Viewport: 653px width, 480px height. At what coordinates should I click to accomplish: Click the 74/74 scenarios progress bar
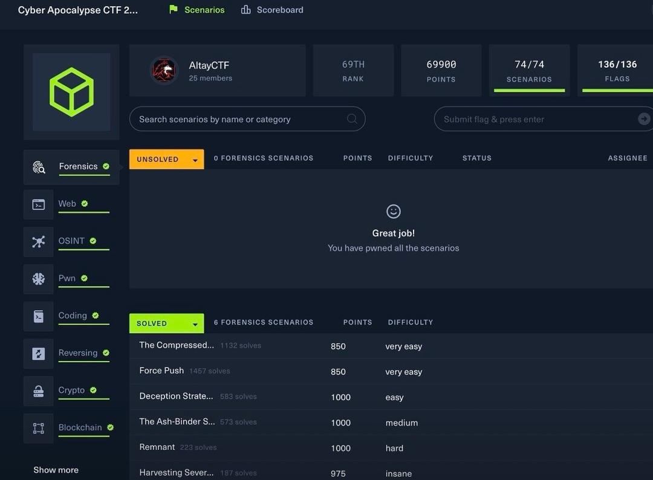529,90
